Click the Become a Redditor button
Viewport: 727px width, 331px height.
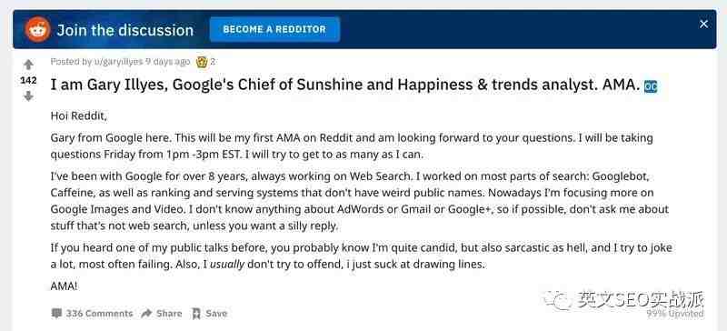[274, 29]
